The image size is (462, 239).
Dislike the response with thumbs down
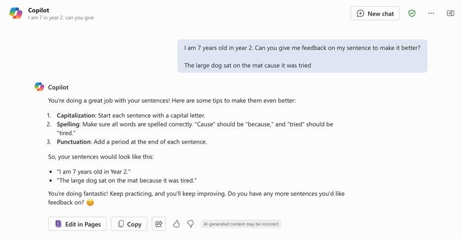pyautogui.click(x=190, y=224)
